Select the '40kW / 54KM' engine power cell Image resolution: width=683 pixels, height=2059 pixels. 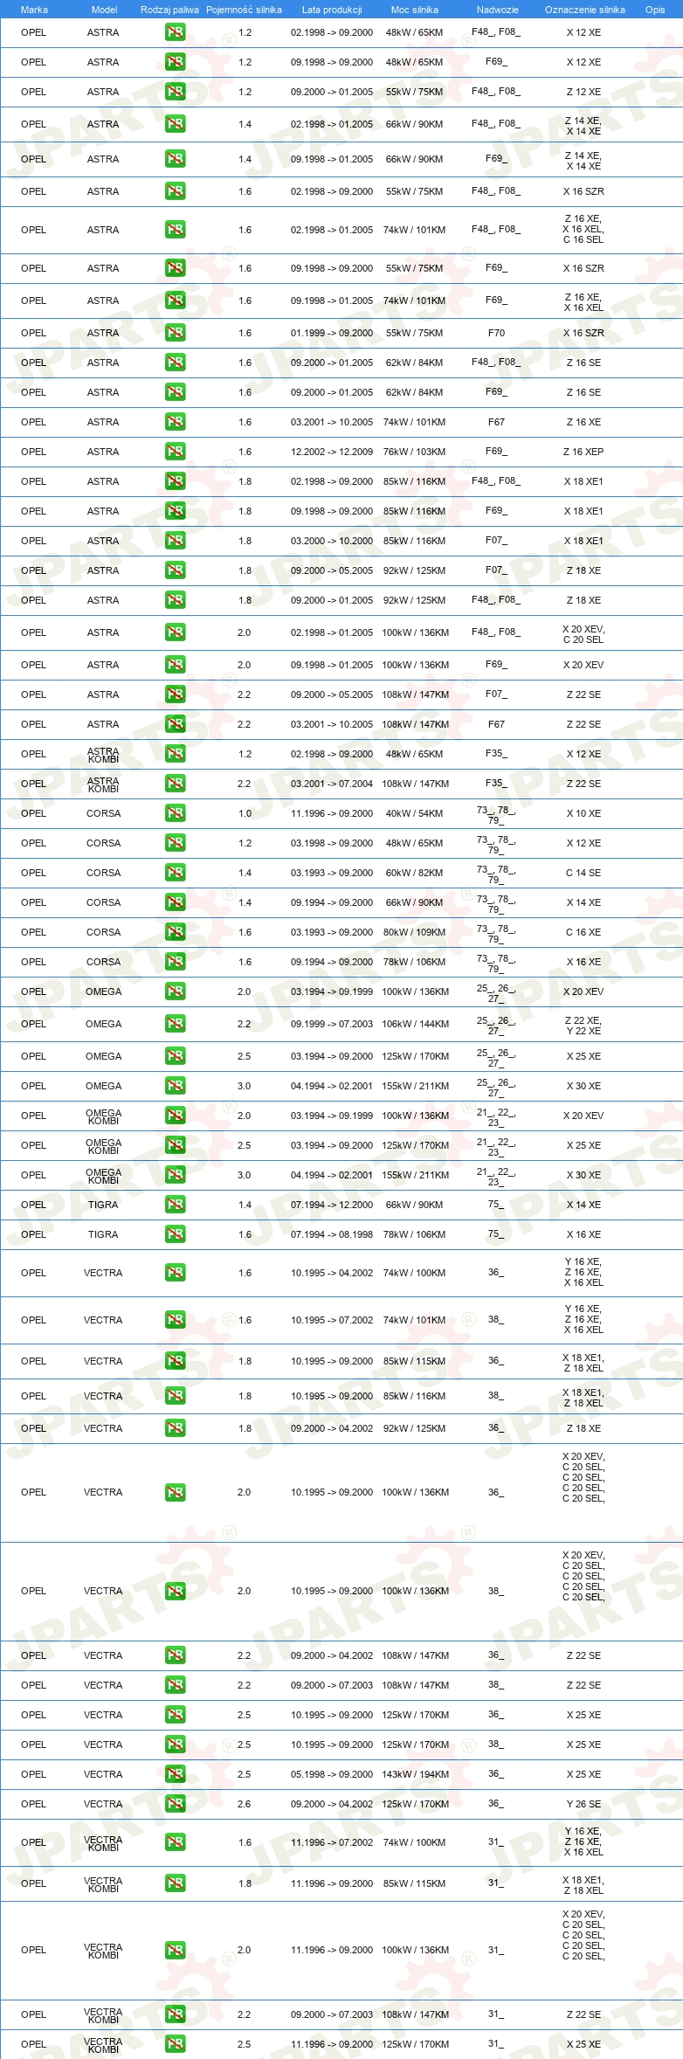click(x=414, y=813)
